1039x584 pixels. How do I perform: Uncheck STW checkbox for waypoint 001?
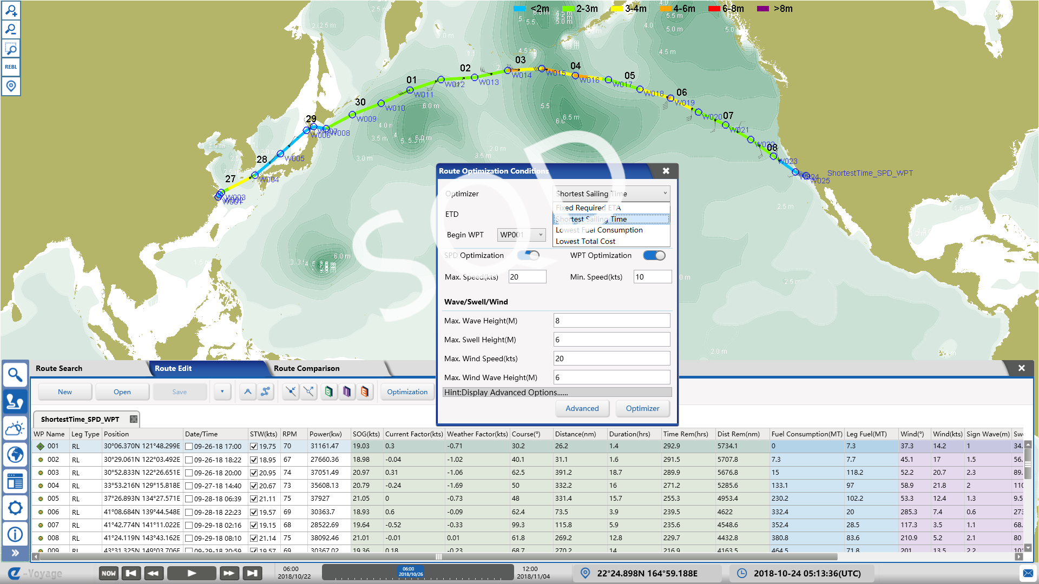[254, 447]
